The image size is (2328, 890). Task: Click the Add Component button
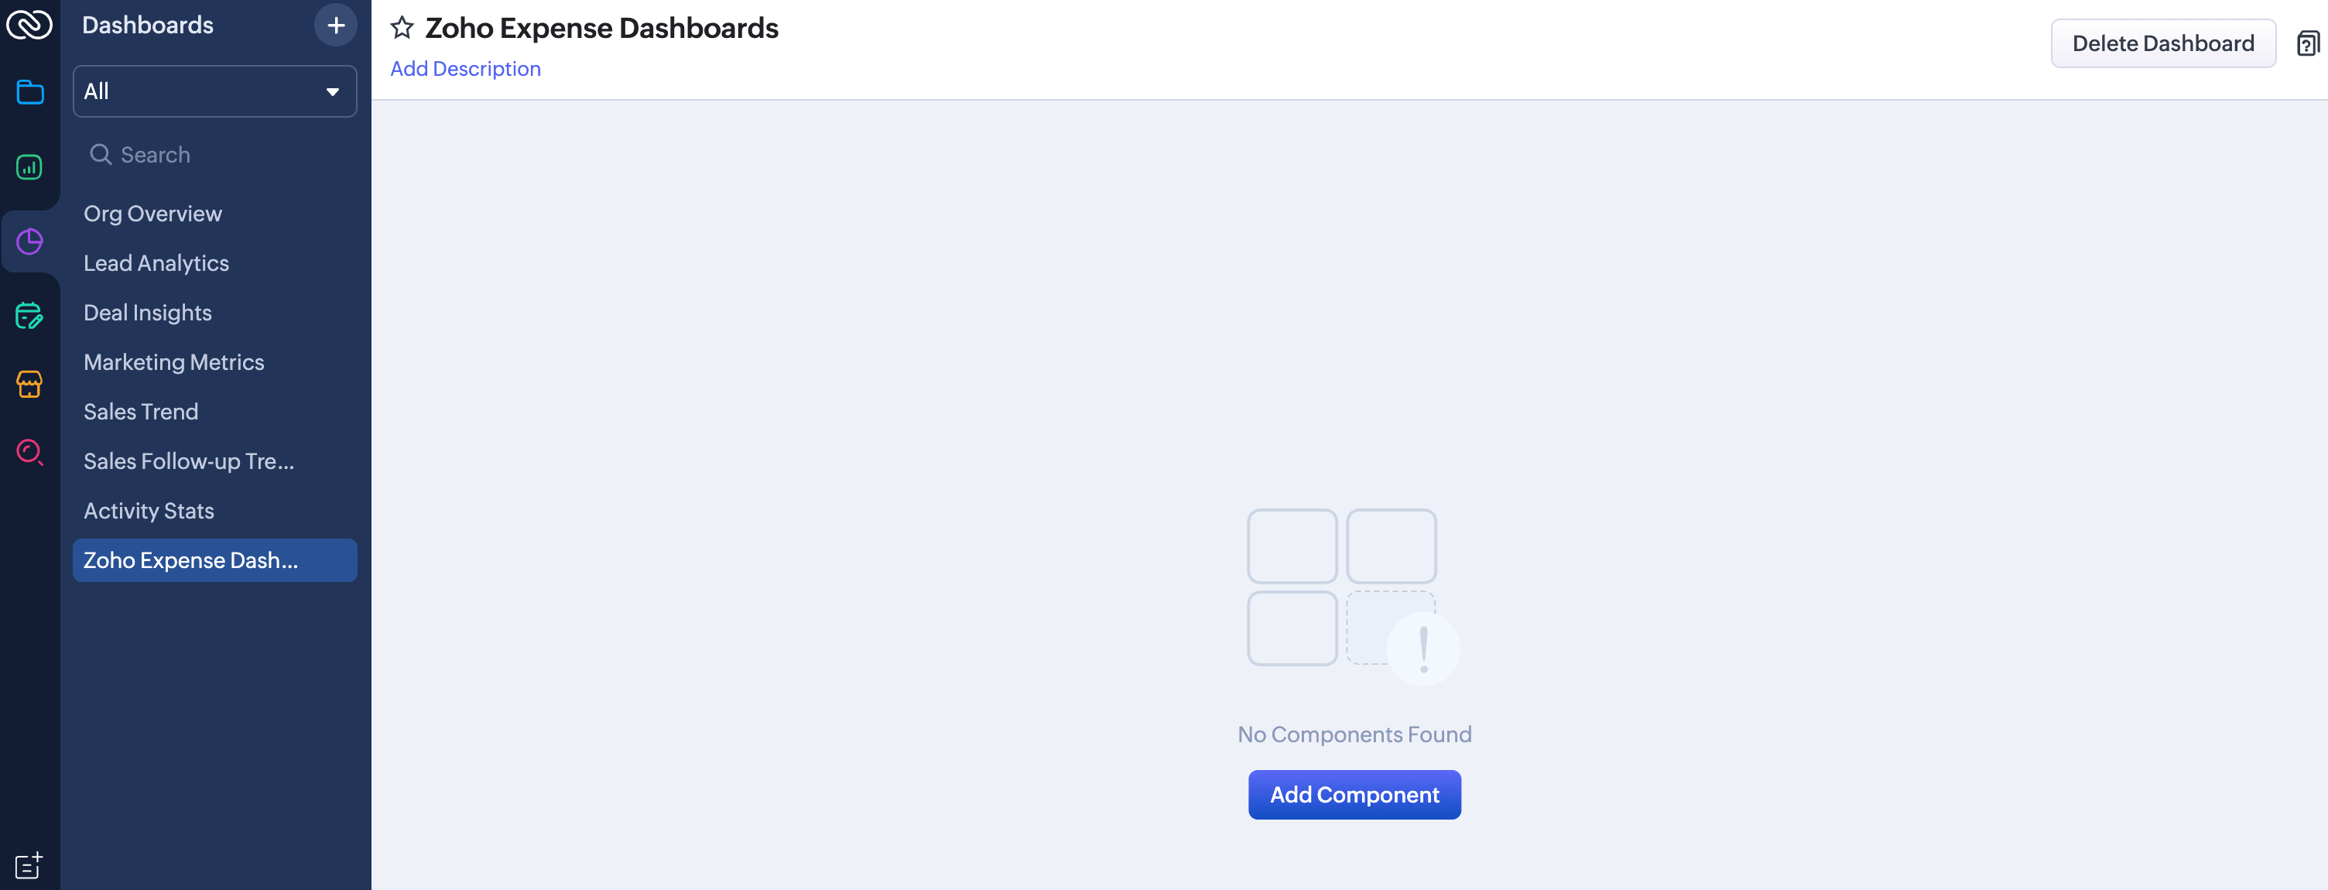[x=1354, y=794]
